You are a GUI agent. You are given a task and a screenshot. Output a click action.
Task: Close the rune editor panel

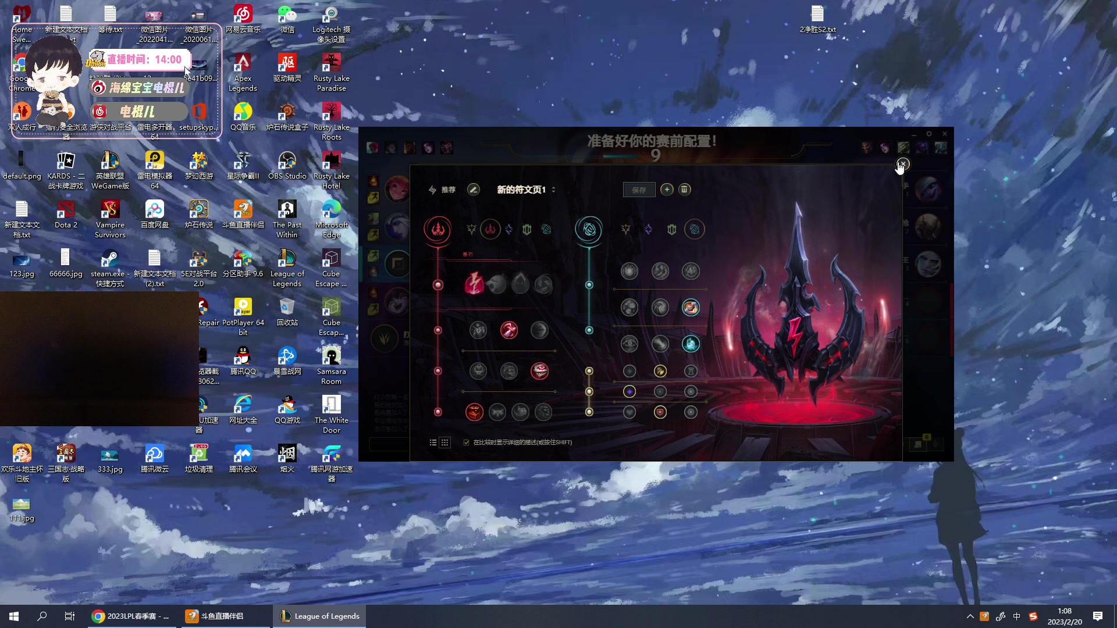click(902, 164)
